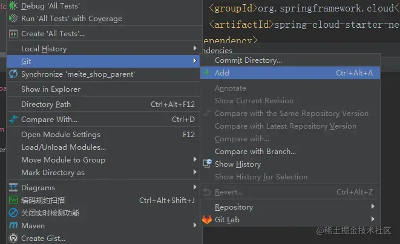Click the Synchronize refresh arrows icon
The image size is (400, 244).
point(13,74)
